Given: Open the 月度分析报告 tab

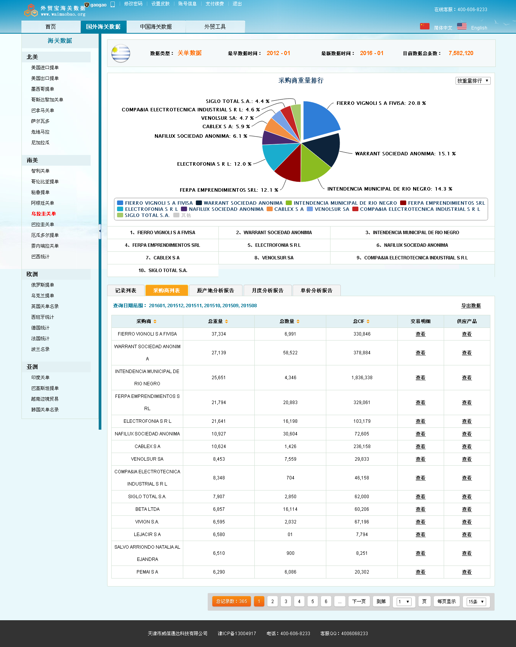Looking at the screenshot, I should 267,290.
